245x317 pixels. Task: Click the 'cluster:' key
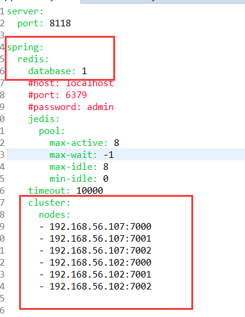pos(49,202)
